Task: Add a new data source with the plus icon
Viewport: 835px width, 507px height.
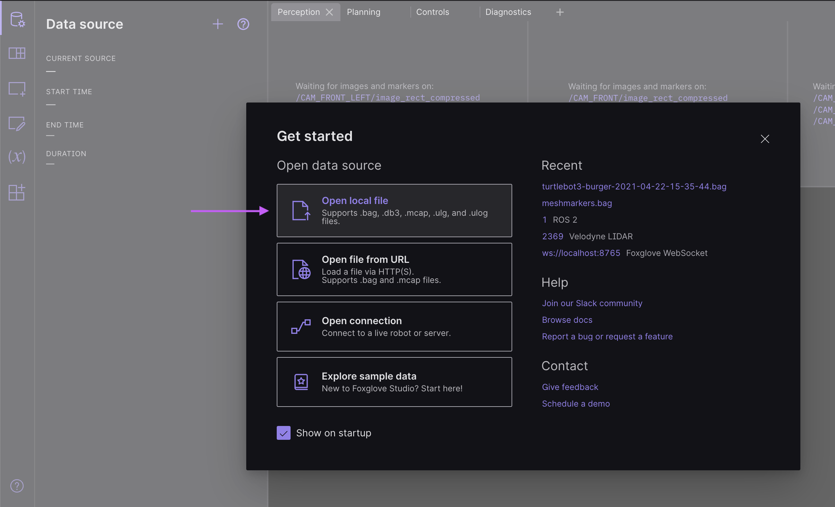Action: pyautogui.click(x=218, y=24)
